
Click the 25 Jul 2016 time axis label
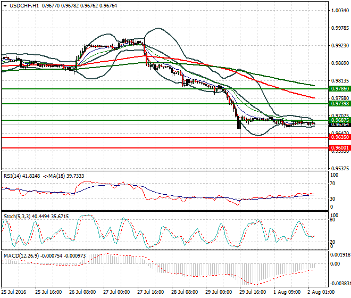pos(14,292)
